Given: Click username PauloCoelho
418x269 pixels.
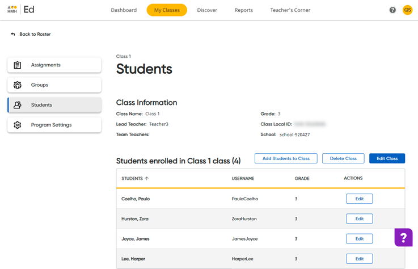Looking at the screenshot, I should pyautogui.click(x=245, y=199).
